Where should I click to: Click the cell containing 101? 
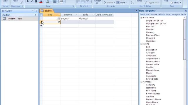52,18
